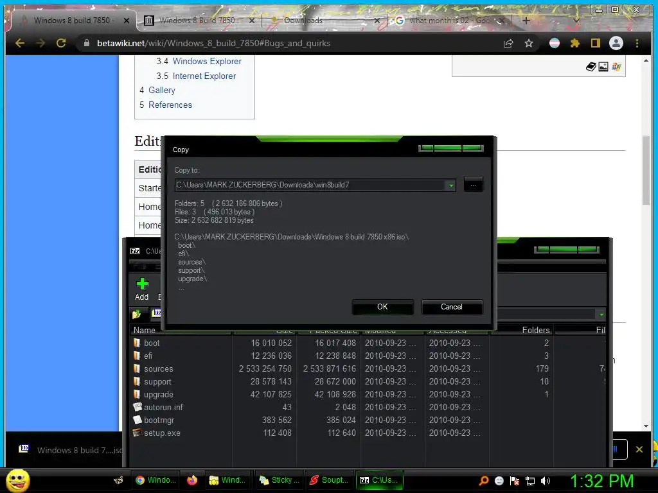Close the download shelf bar
The image size is (658, 493).
[x=639, y=449]
